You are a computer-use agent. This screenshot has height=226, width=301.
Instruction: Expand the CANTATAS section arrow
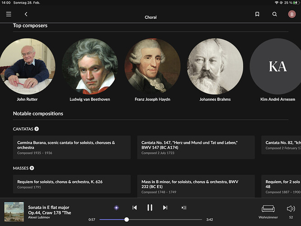tap(37, 129)
